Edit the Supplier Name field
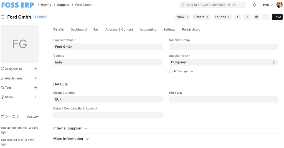This screenshot has width=284, height=148. 108,47
